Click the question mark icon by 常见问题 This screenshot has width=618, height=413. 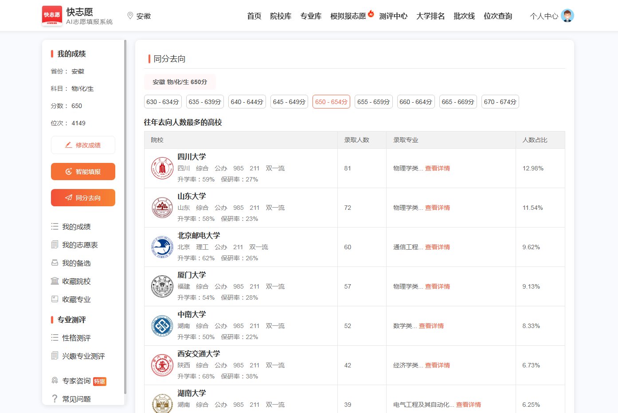pos(55,398)
